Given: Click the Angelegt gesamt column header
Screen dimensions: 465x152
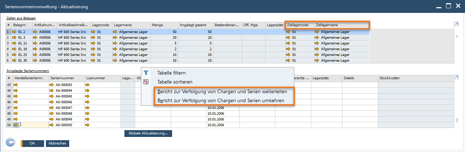Looking at the screenshot, I should pos(196,25).
